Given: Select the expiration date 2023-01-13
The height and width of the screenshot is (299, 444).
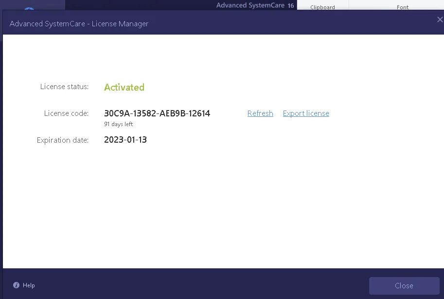Looking at the screenshot, I should coord(125,140).
